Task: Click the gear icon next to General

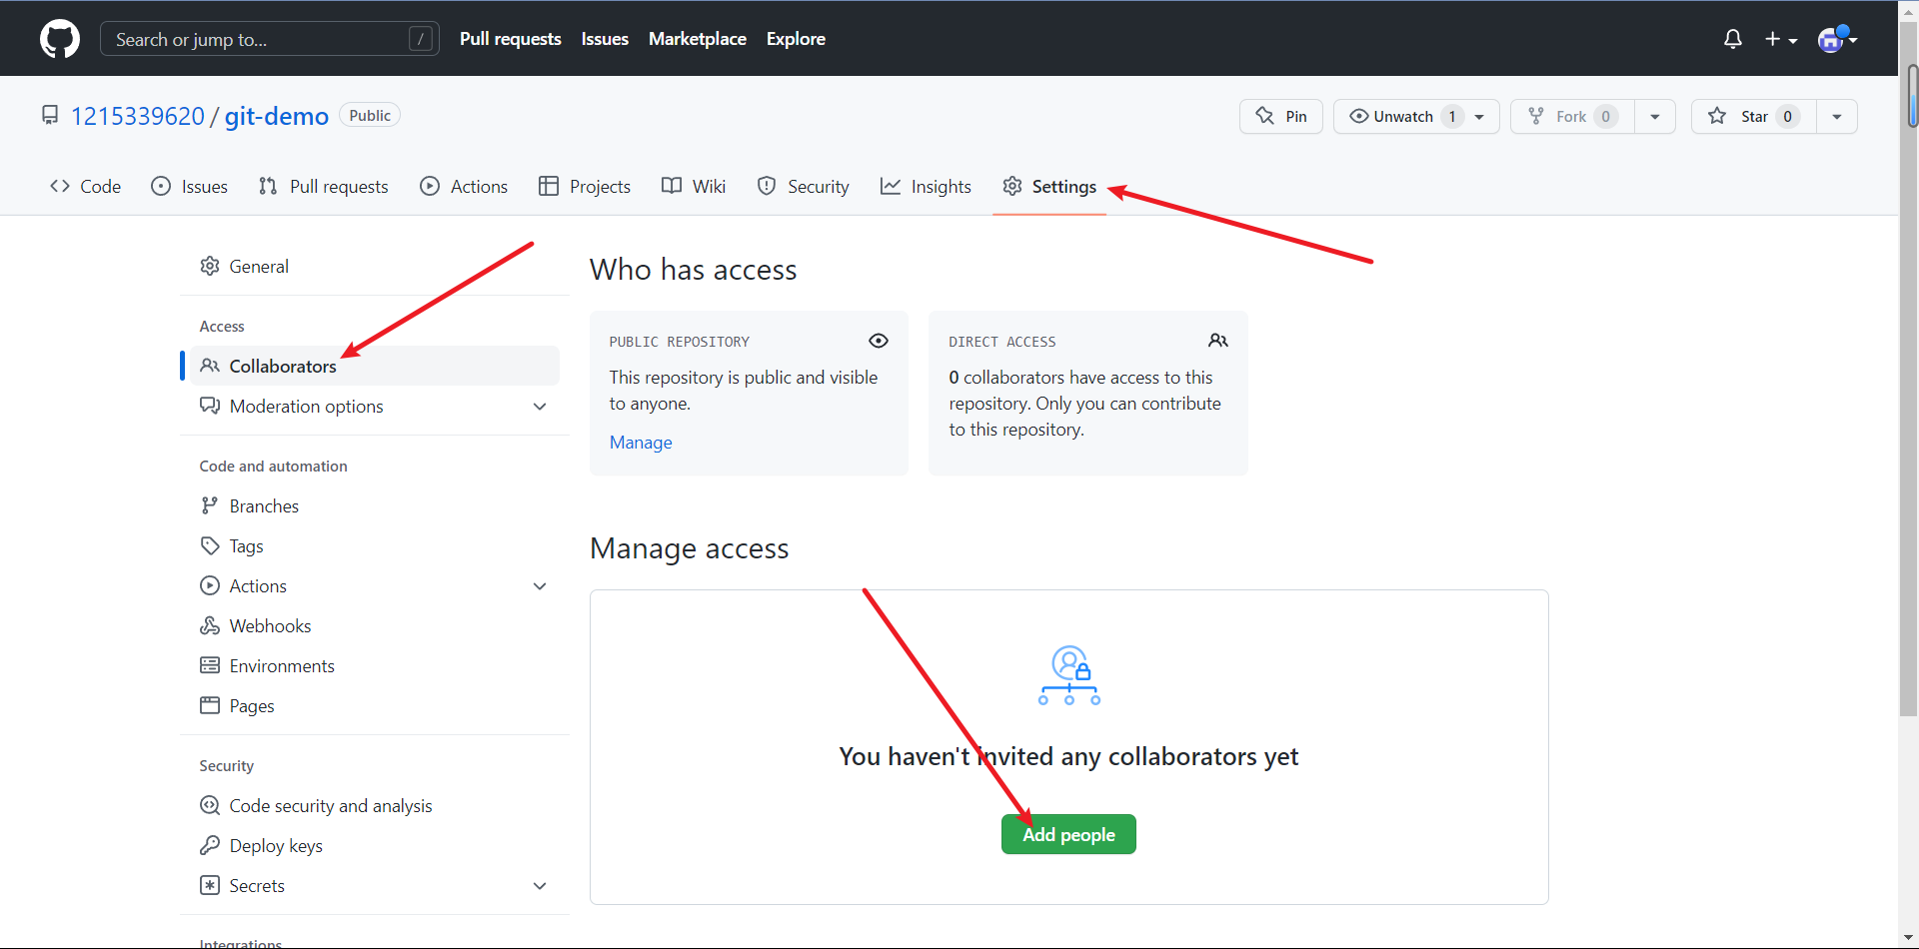Action: pos(210,266)
